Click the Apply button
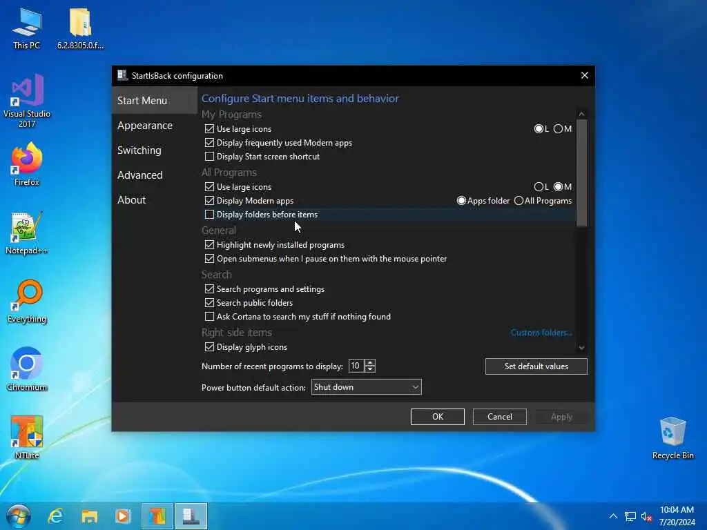 (x=561, y=417)
